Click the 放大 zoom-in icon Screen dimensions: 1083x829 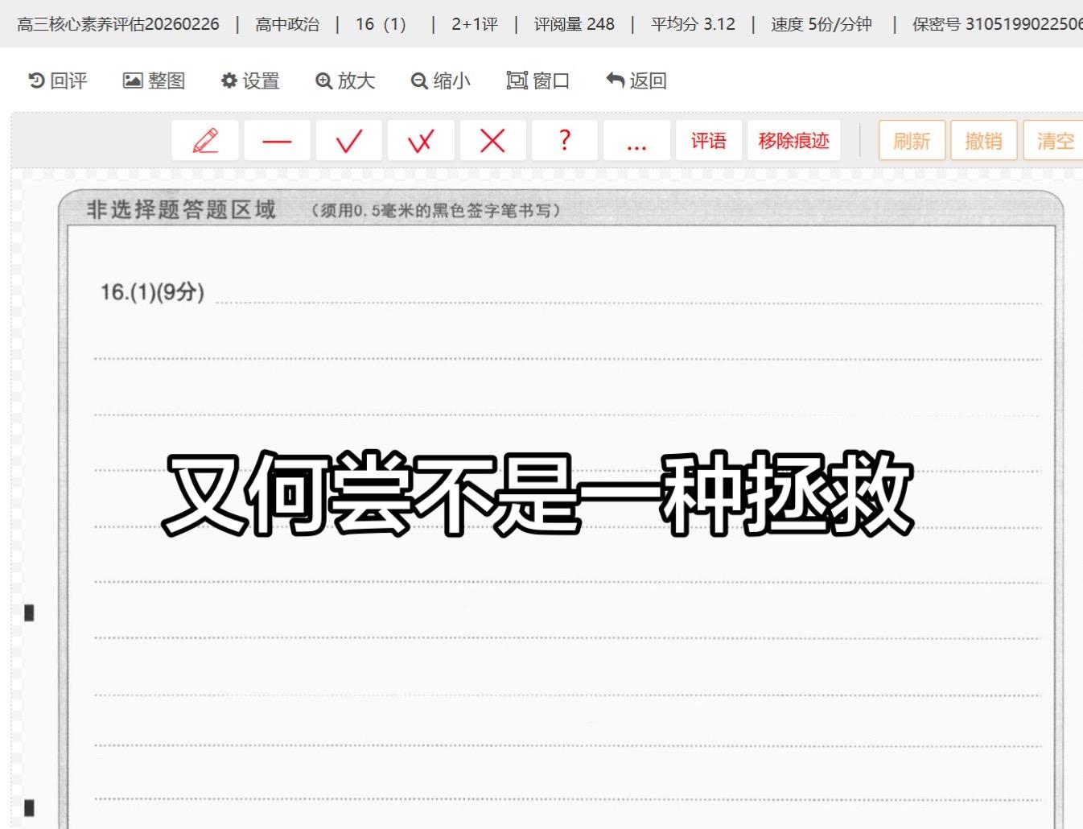[x=344, y=80]
